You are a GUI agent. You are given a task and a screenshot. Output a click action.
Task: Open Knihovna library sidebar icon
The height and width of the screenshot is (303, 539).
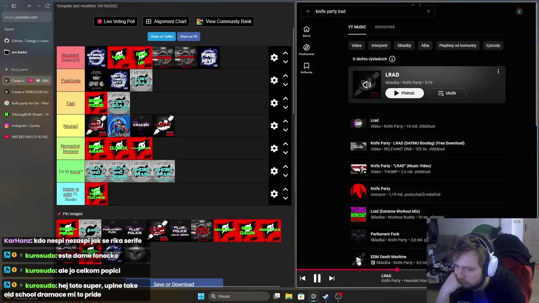[x=307, y=68]
